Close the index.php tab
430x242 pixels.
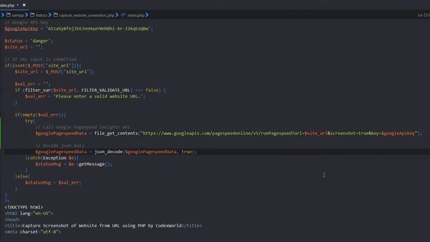click(x=24, y=5)
